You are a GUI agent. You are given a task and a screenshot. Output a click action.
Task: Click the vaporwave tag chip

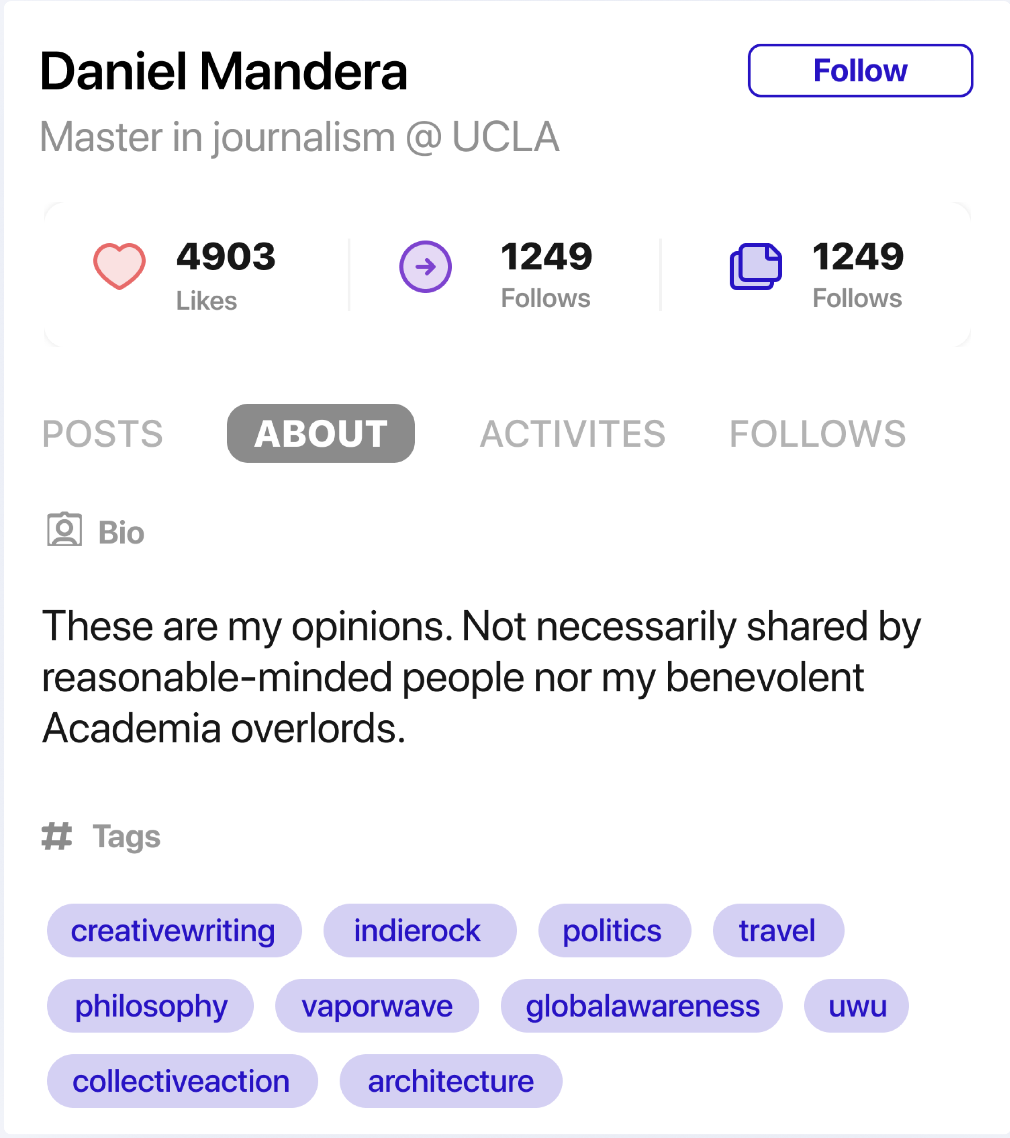coord(377,1006)
